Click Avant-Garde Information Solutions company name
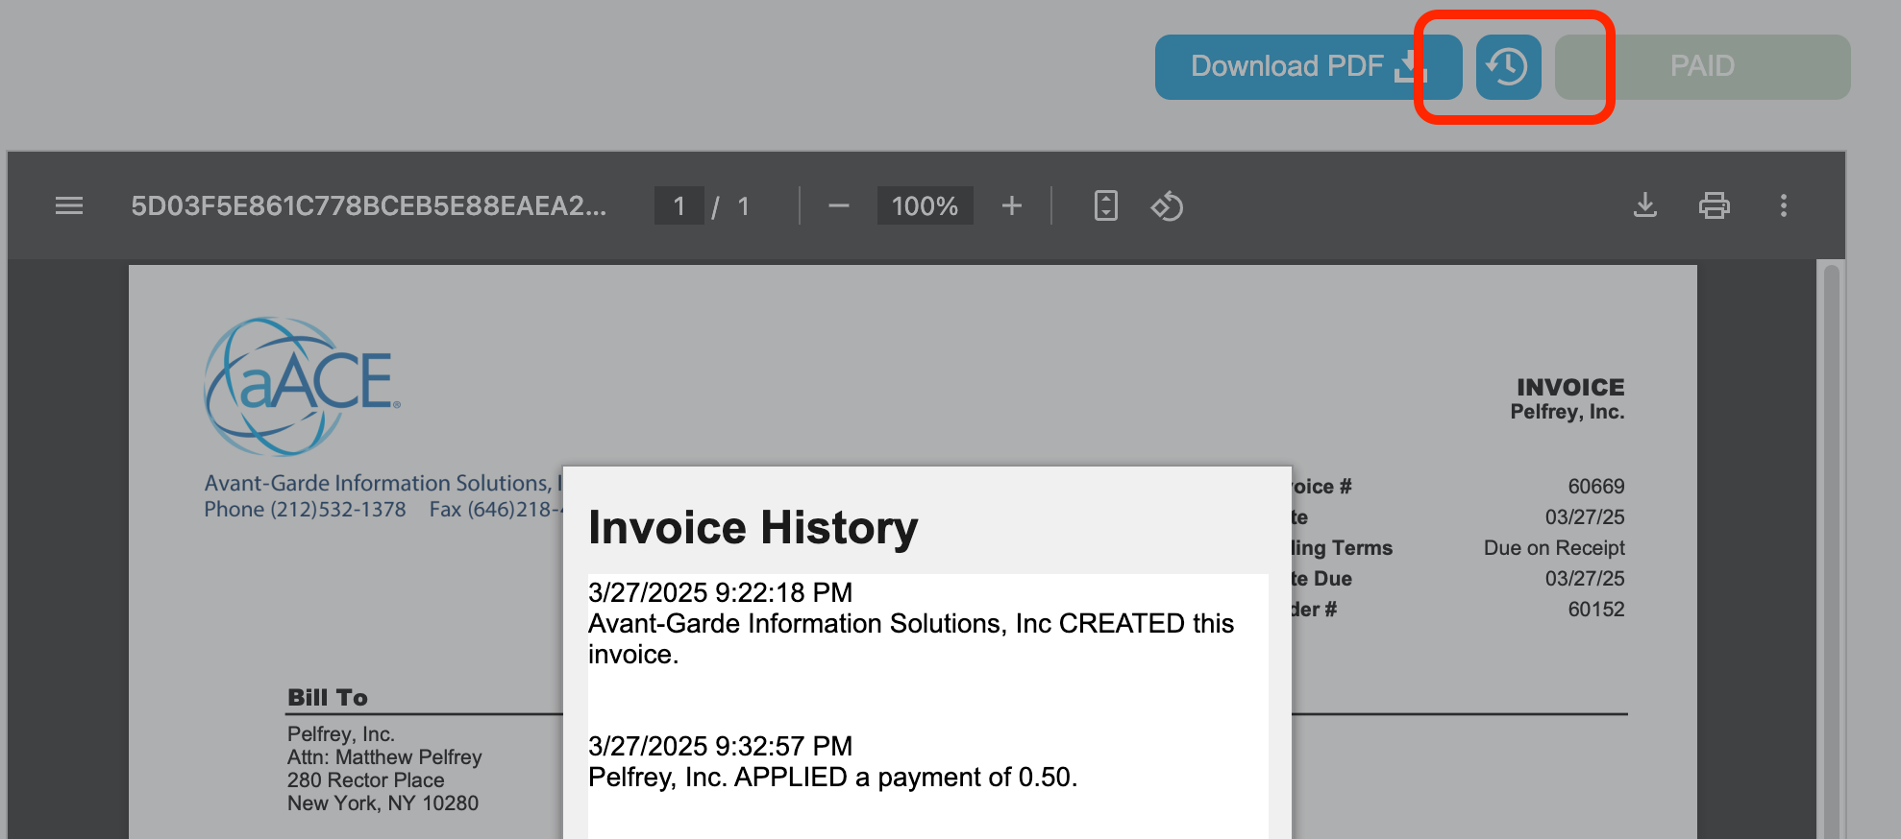The height and width of the screenshot is (839, 1901). pos(383,483)
